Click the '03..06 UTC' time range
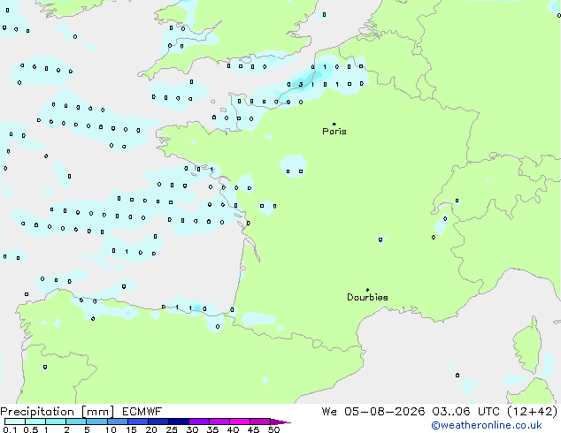 click(465, 412)
